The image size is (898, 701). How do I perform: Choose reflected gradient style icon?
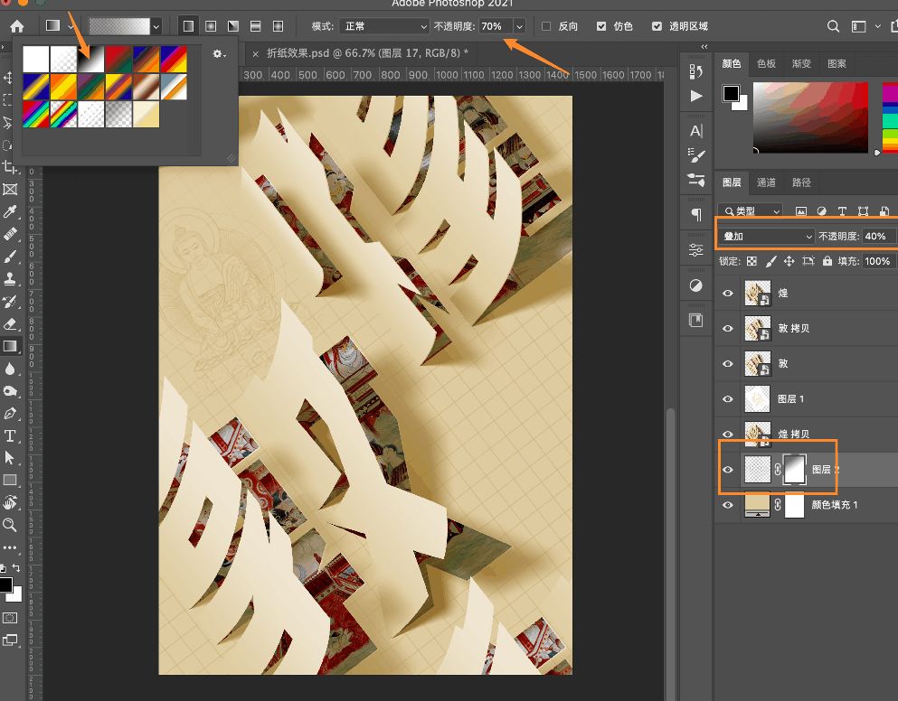[255, 26]
